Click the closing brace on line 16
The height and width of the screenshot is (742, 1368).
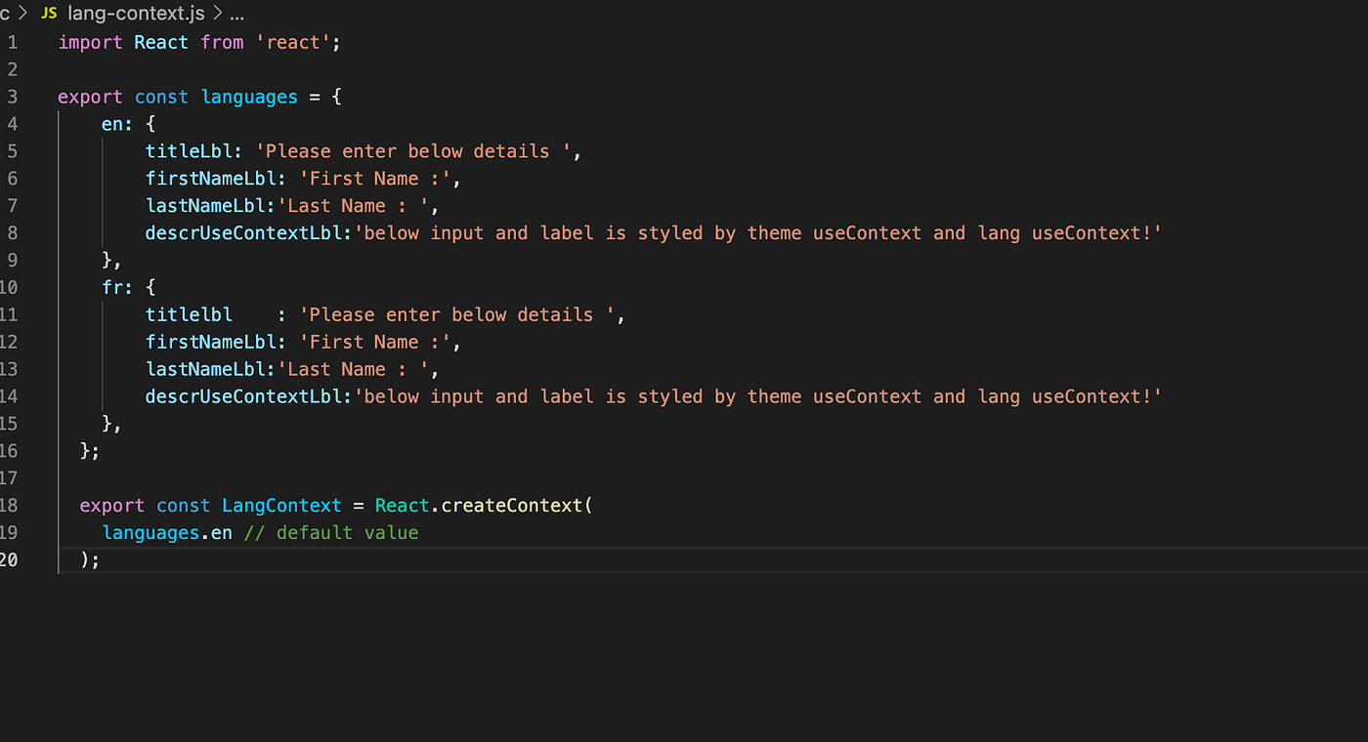click(x=86, y=450)
